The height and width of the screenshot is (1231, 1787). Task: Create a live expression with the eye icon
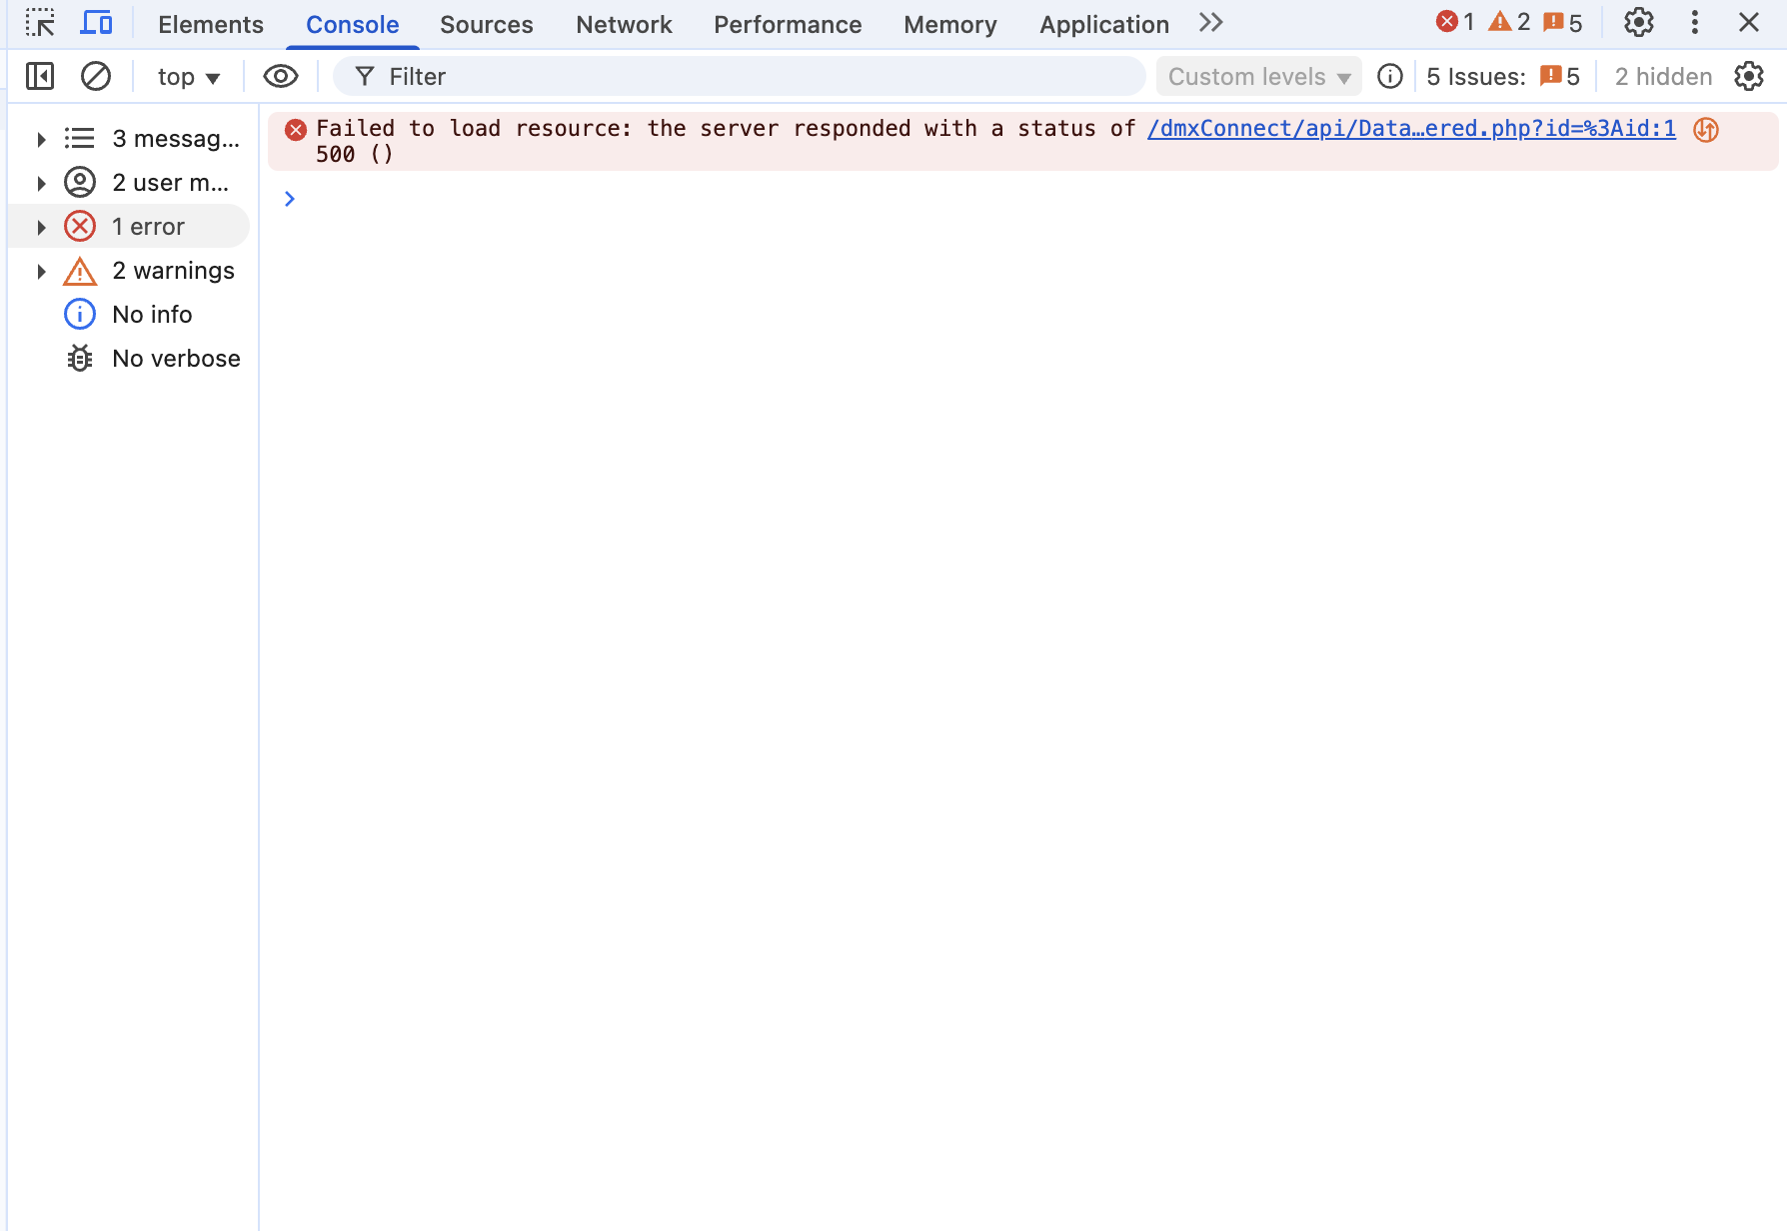click(280, 76)
